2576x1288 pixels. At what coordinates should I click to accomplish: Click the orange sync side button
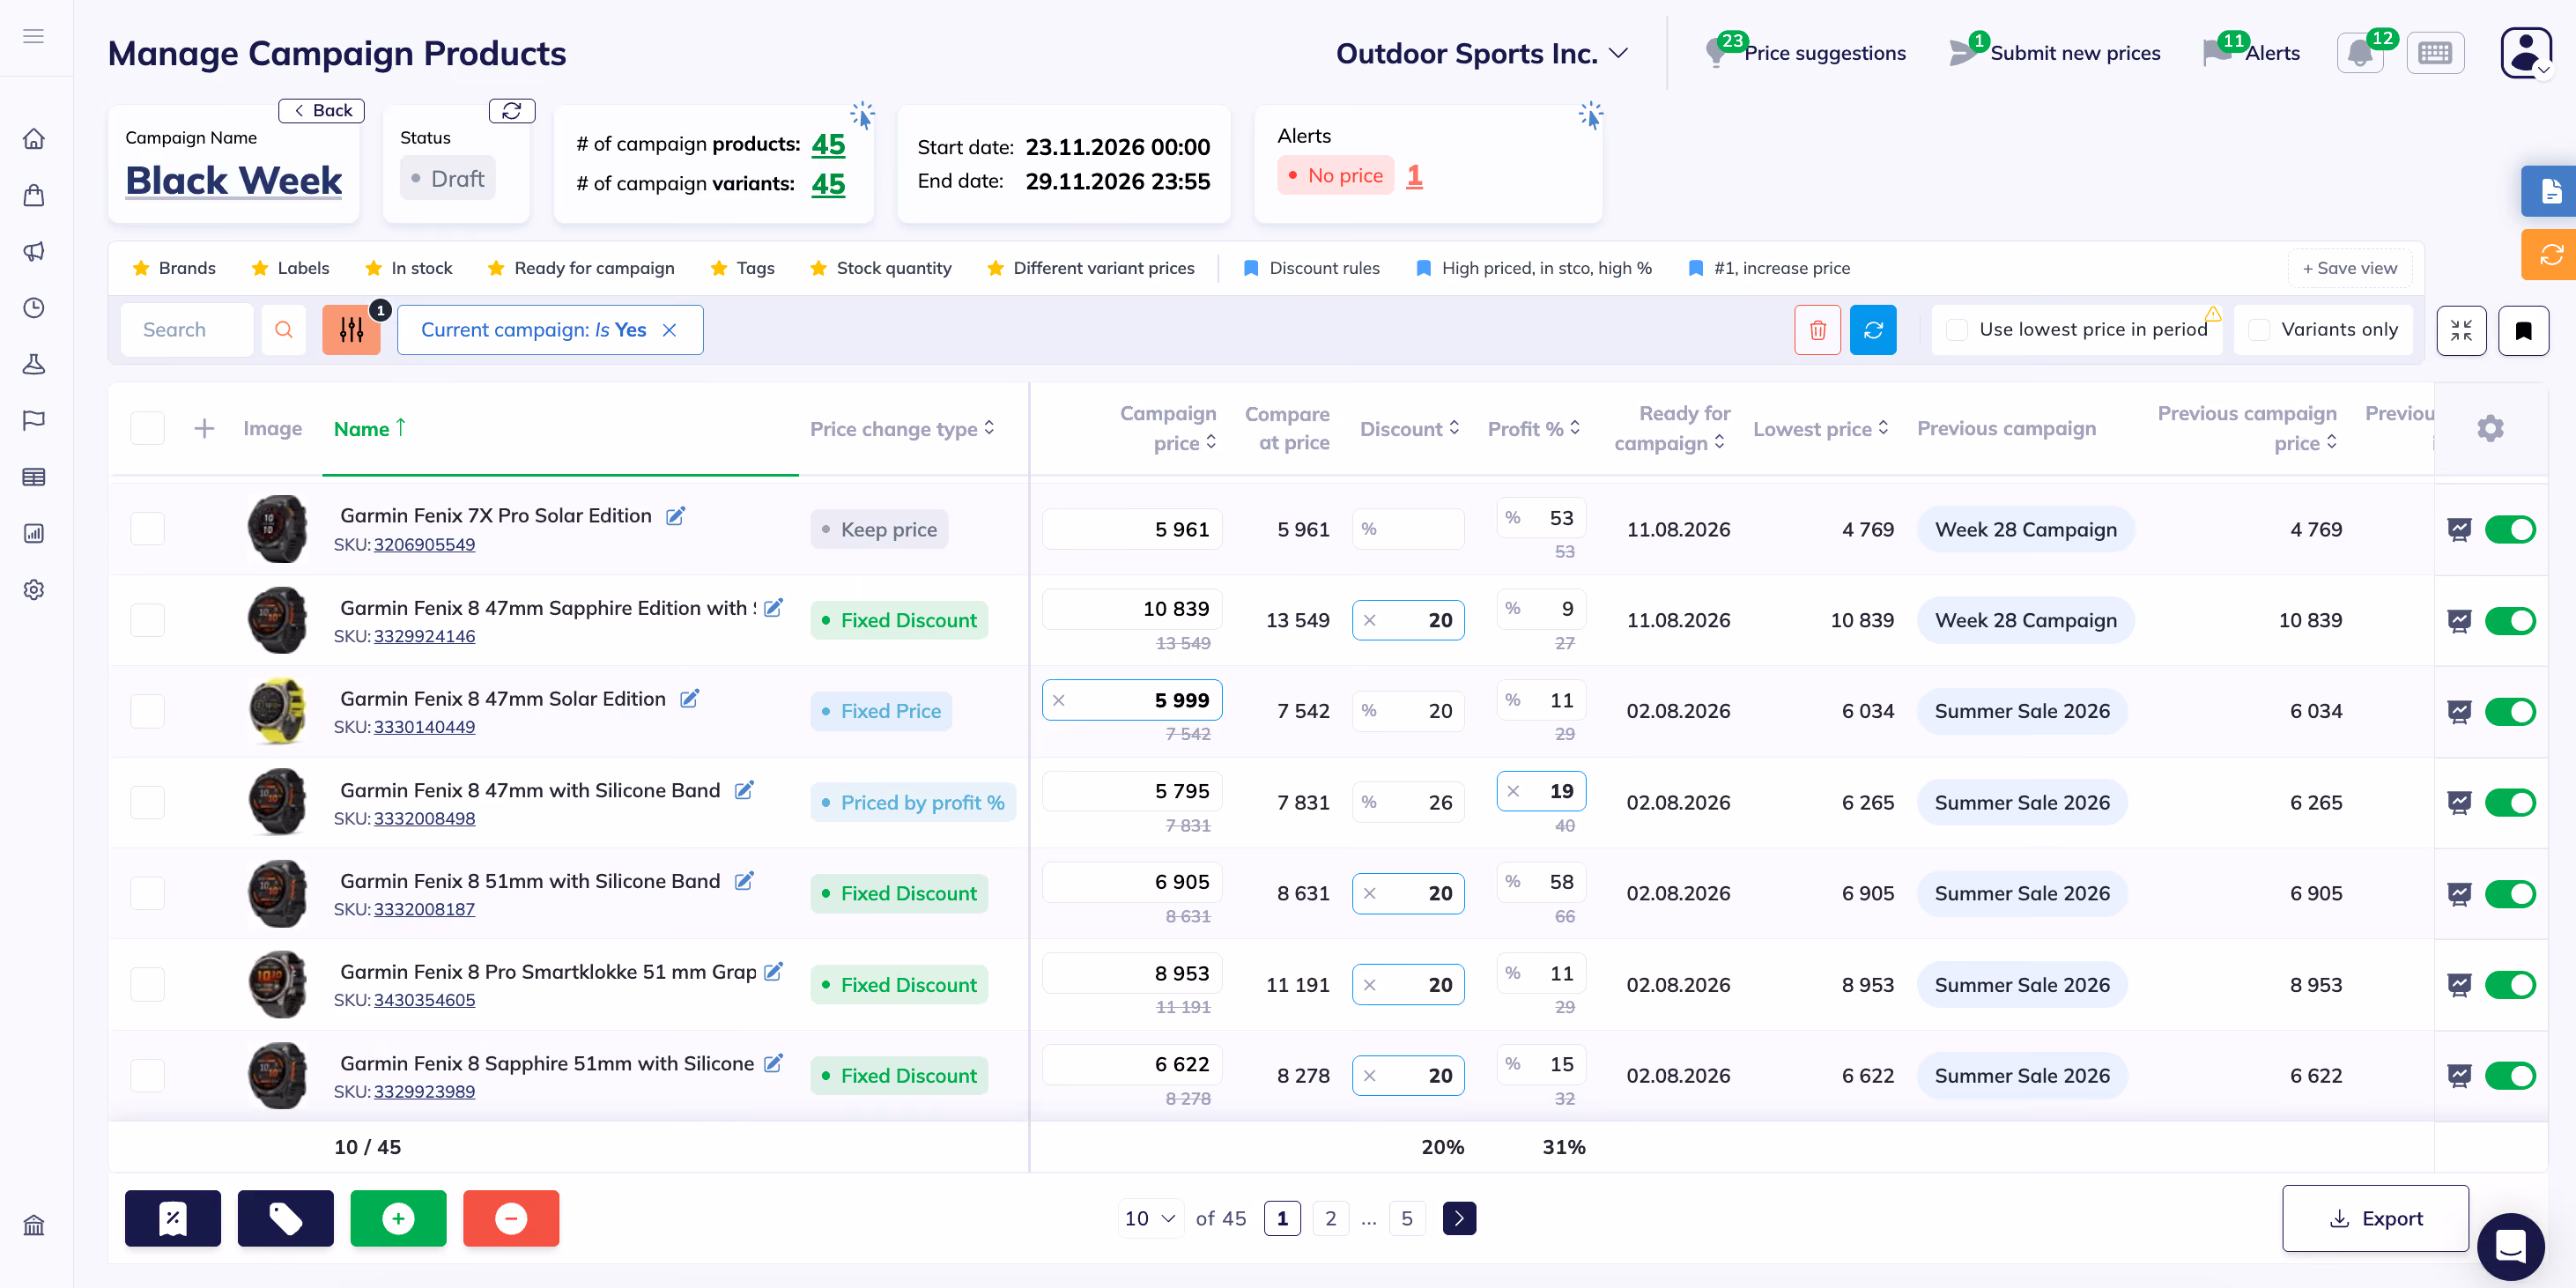coord(2549,255)
